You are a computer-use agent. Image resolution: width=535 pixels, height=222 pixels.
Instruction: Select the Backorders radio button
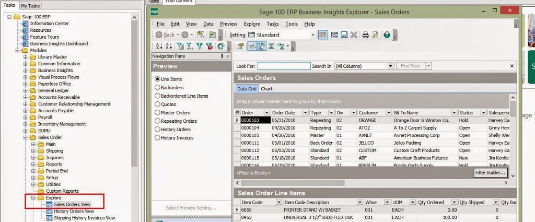pos(157,87)
